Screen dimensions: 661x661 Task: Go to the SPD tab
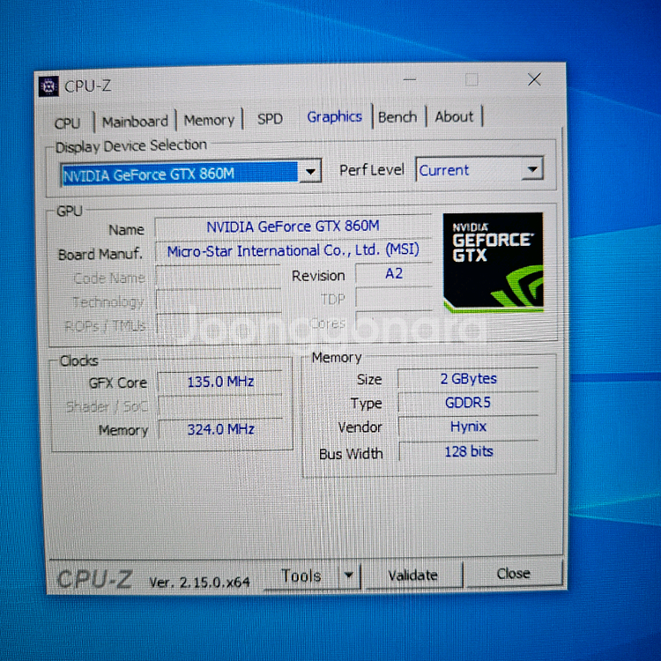[x=270, y=119]
